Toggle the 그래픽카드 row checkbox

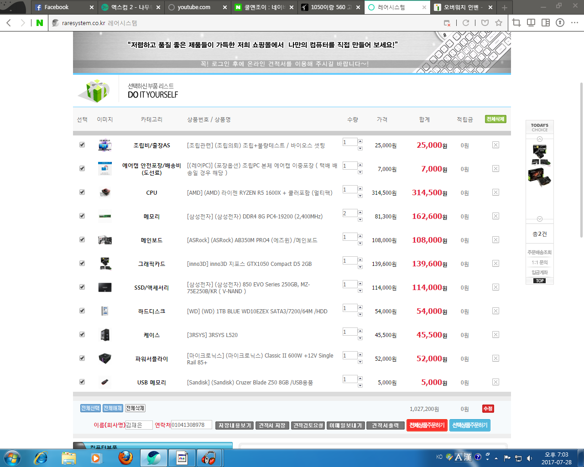point(82,263)
